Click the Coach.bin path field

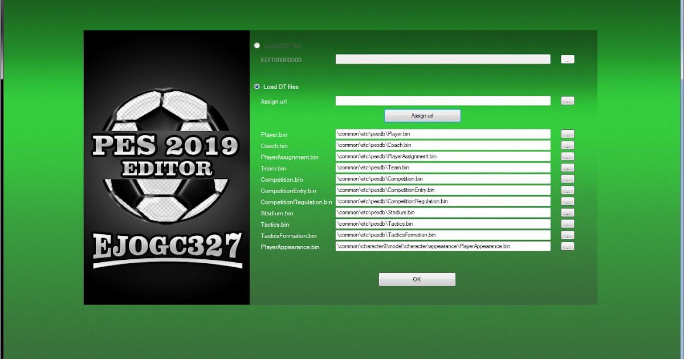[443, 145]
